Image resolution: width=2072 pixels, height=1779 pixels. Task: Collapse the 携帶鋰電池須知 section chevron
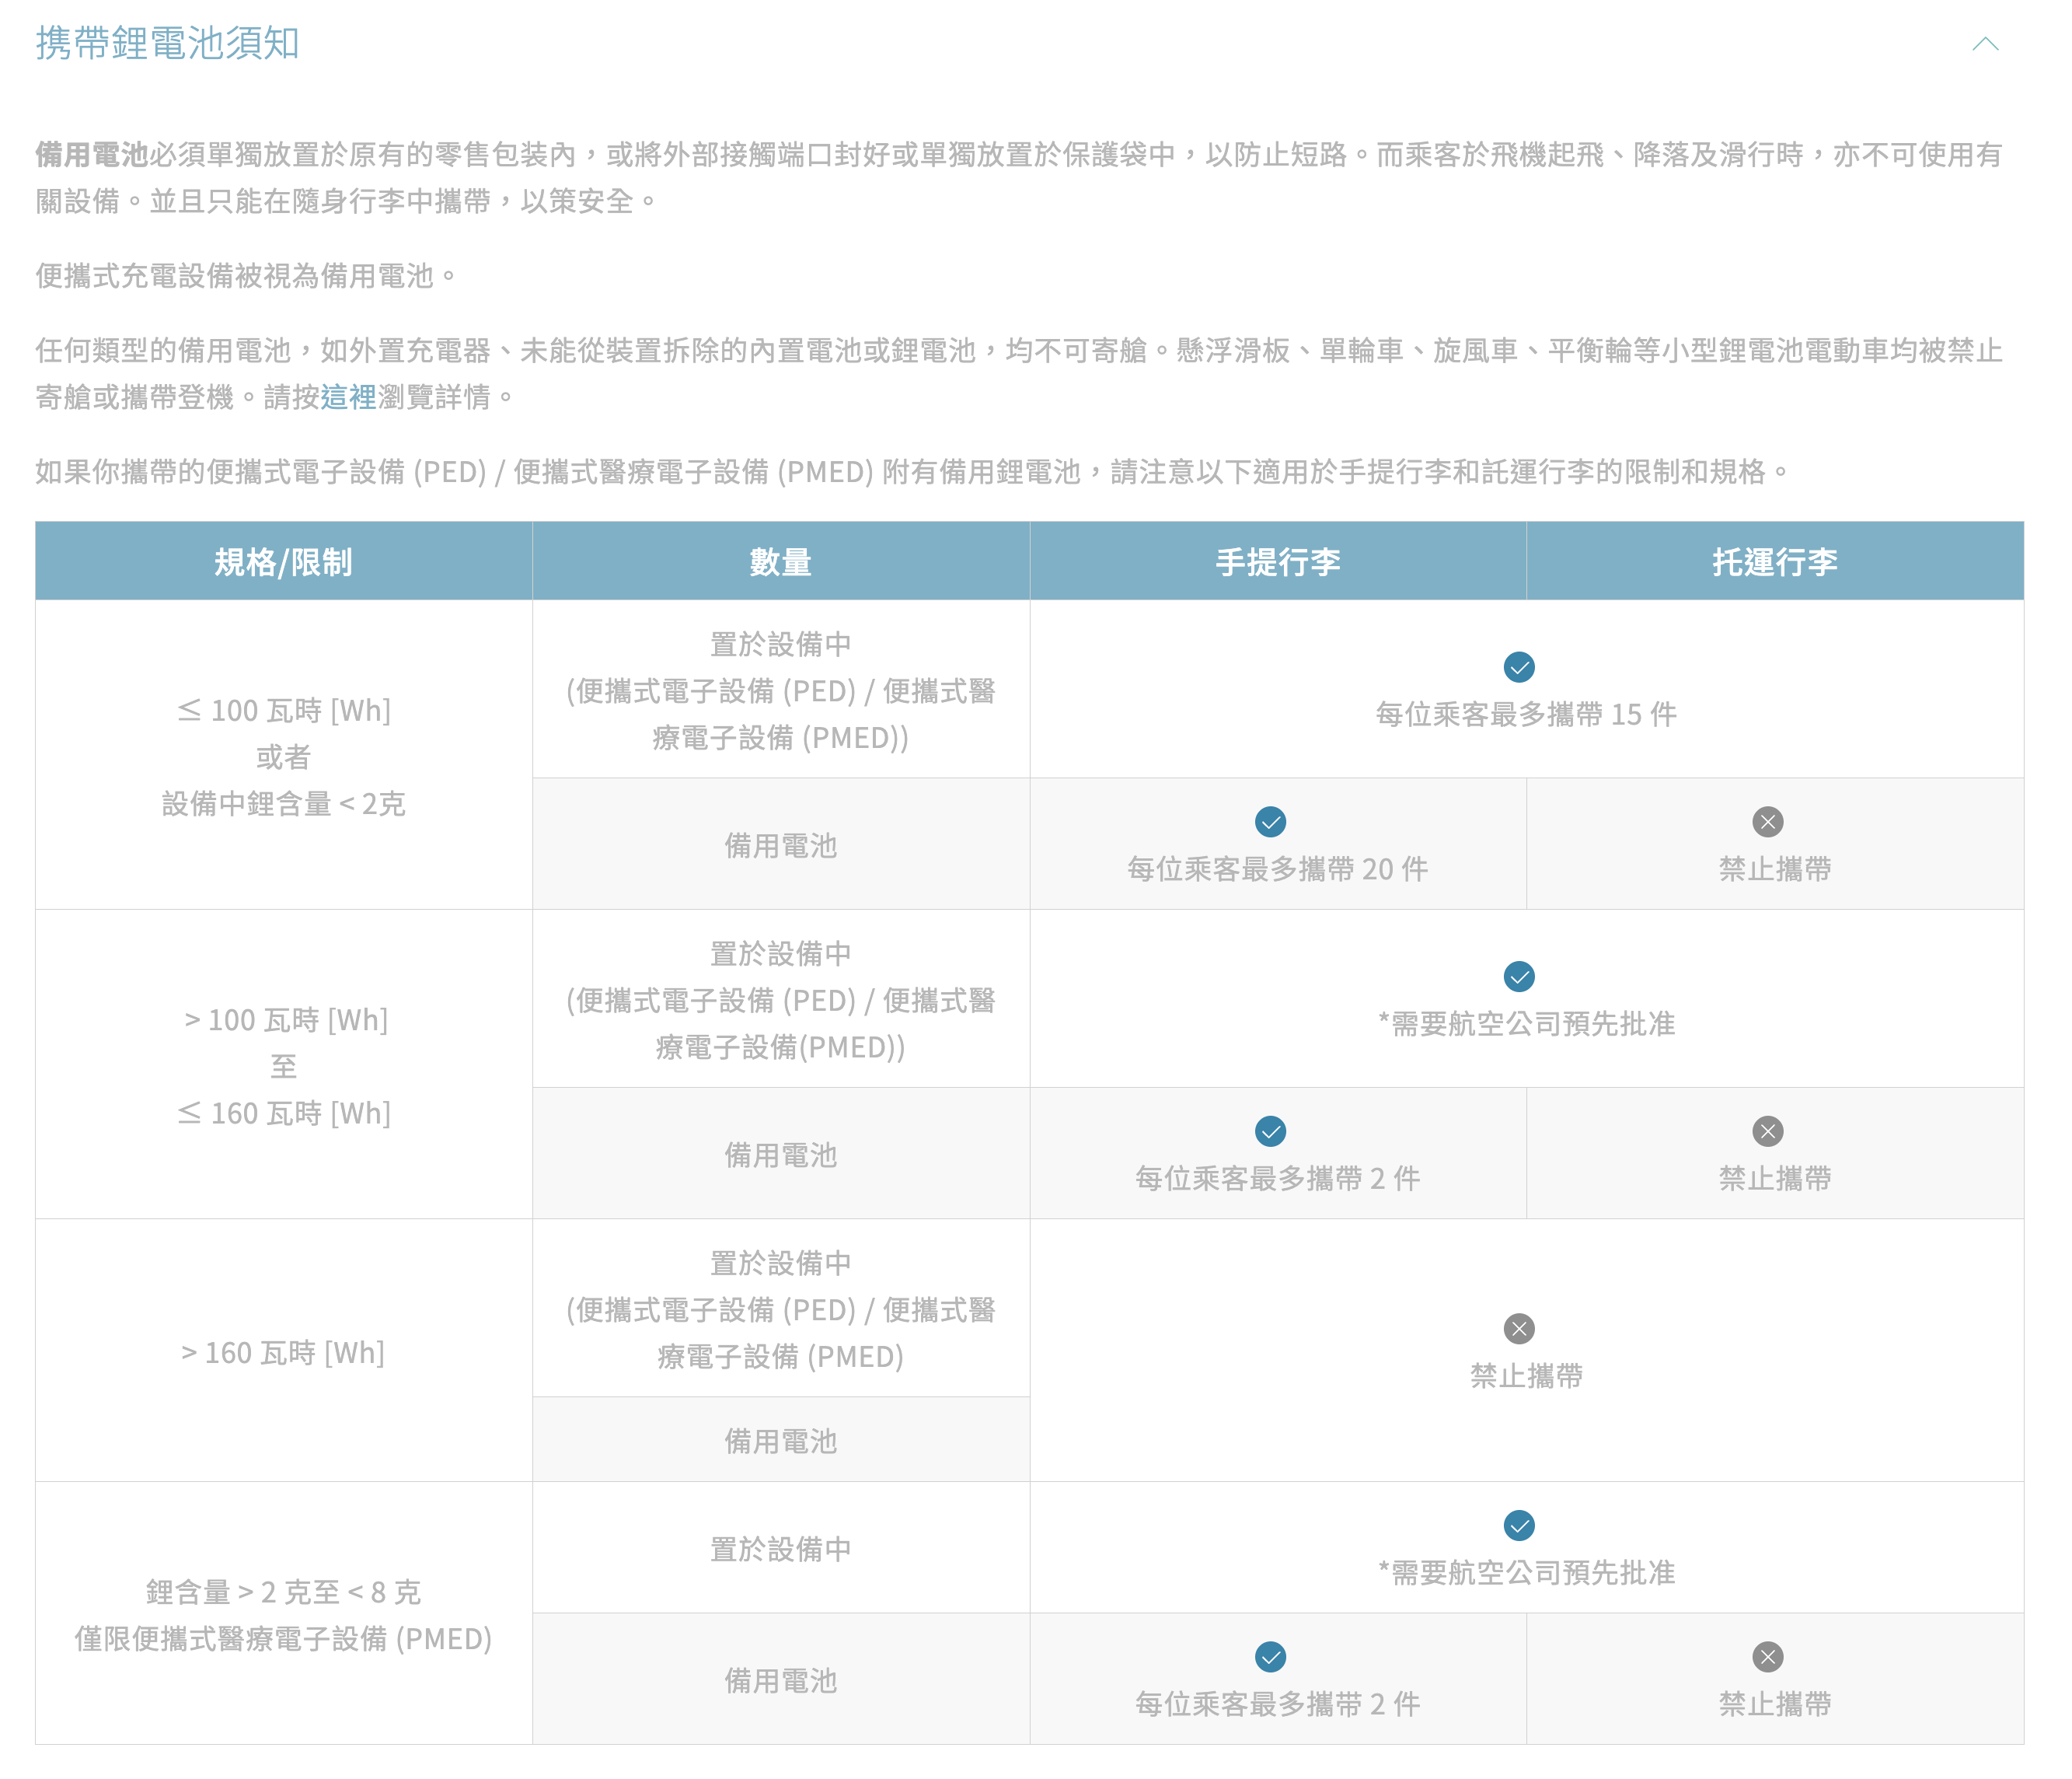click(x=1984, y=44)
